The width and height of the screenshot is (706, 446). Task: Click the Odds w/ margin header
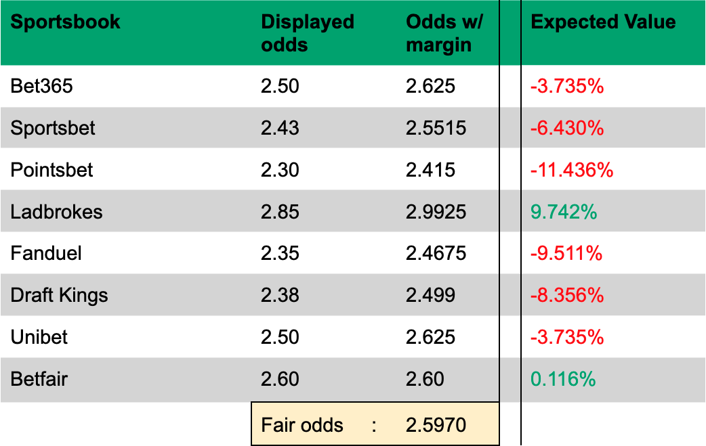[444, 33]
